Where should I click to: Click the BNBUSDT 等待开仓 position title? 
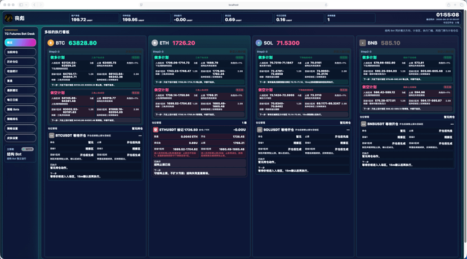pyautogui.click(x=383, y=124)
